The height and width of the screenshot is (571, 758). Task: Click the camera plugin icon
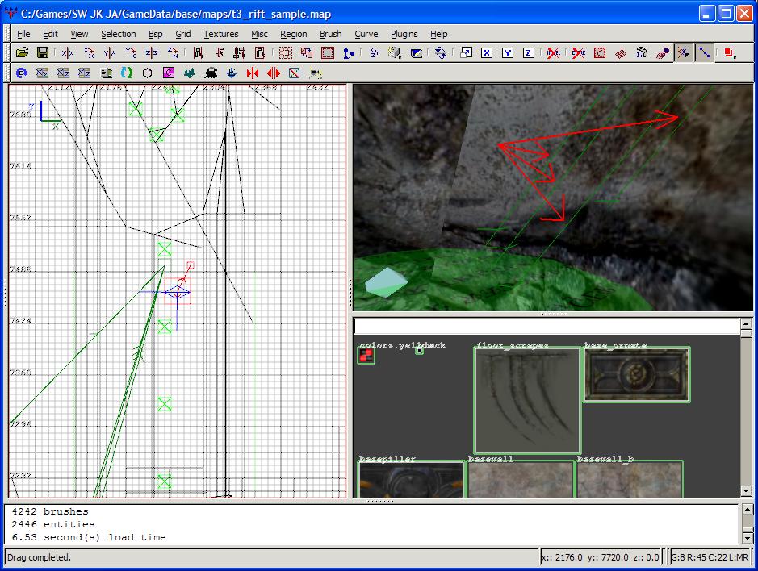coord(315,73)
